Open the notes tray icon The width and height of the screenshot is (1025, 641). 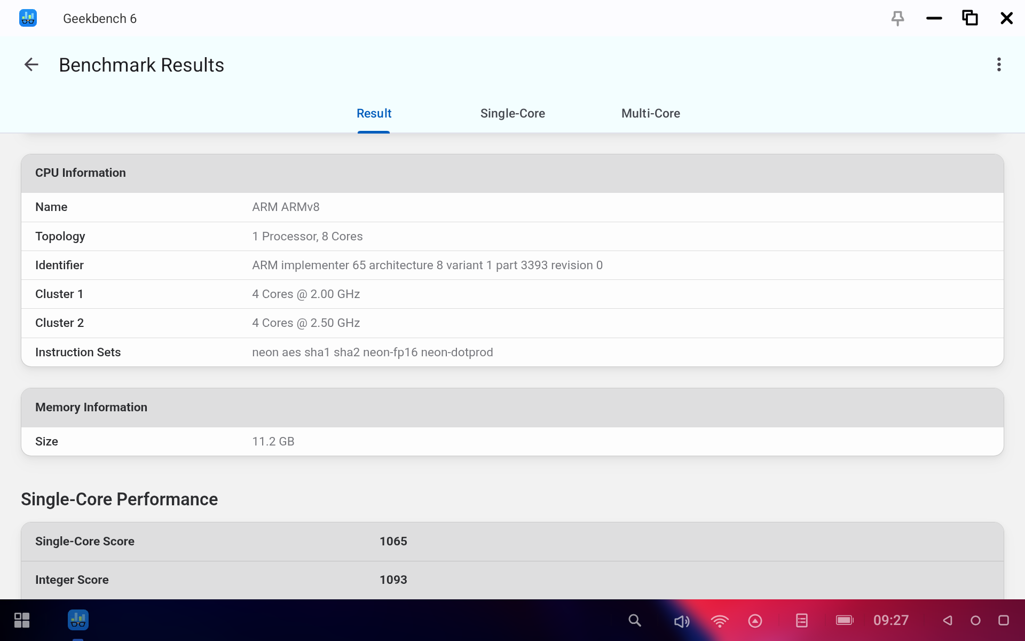click(801, 620)
